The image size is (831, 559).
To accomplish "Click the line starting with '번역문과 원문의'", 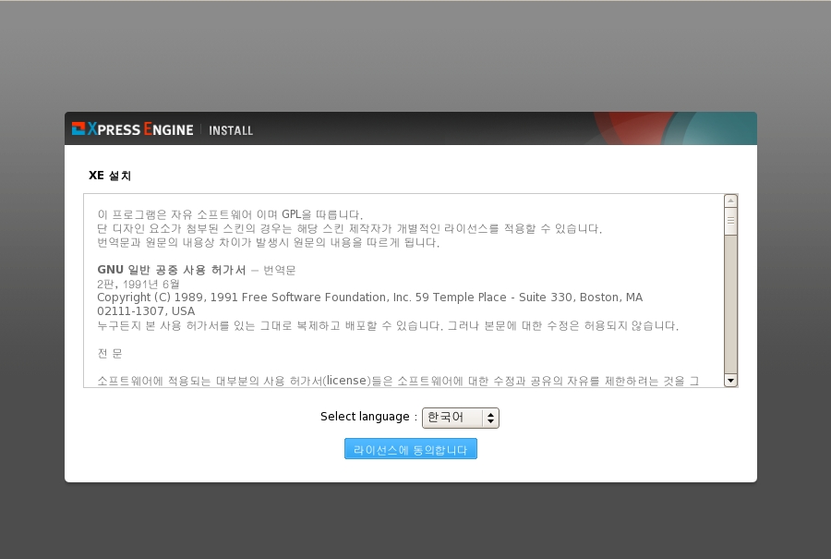I will [x=268, y=242].
